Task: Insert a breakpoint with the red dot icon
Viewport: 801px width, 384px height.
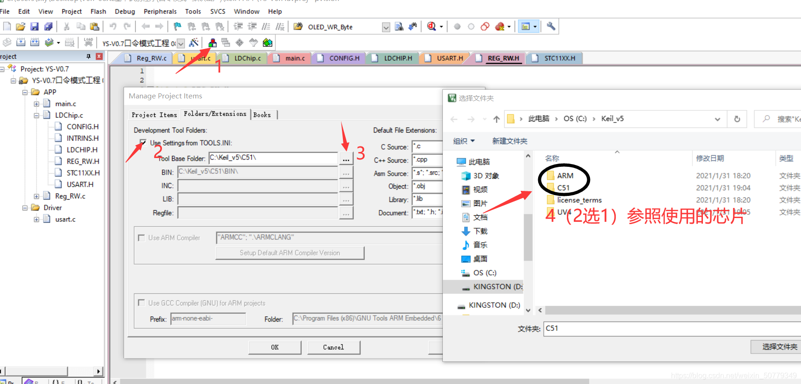Action: tap(457, 26)
